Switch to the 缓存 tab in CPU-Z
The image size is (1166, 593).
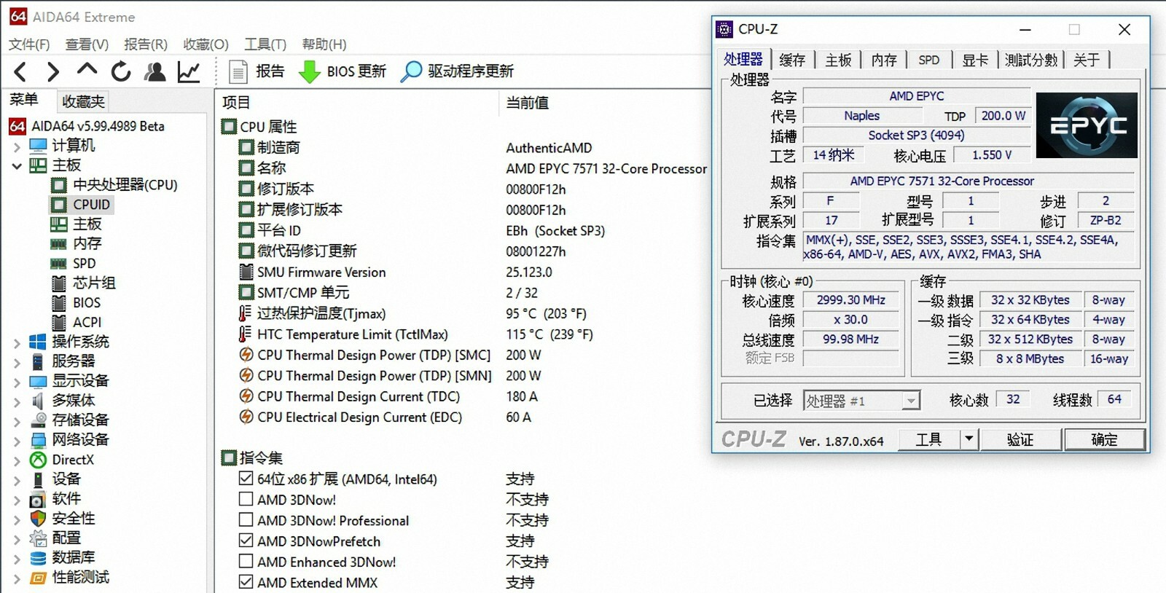tap(792, 60)
